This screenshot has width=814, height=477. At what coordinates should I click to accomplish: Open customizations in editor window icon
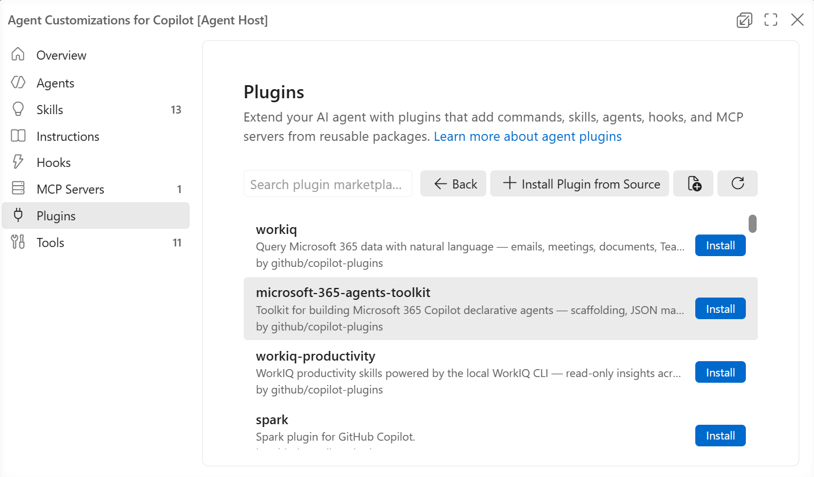(744, 20)
